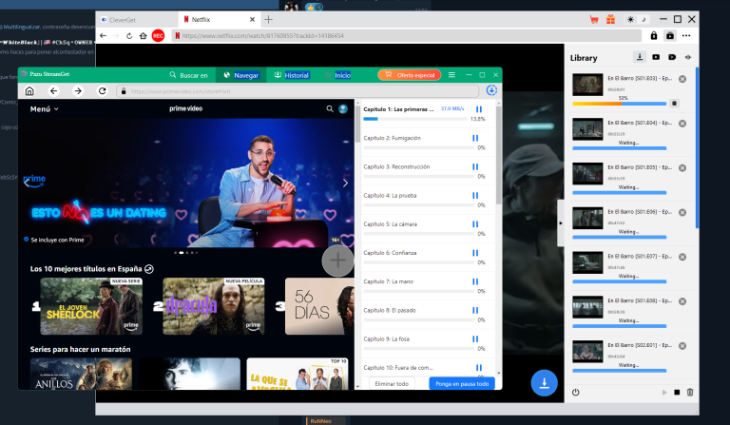The width and height of the screenshot is (730, 425).
Task: Click the Prime Video search magnifier icon
Action: pyautogui.click(x=330, y=109)
